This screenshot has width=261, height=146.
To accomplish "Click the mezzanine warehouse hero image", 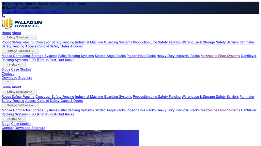I will [x=70, y=138].
